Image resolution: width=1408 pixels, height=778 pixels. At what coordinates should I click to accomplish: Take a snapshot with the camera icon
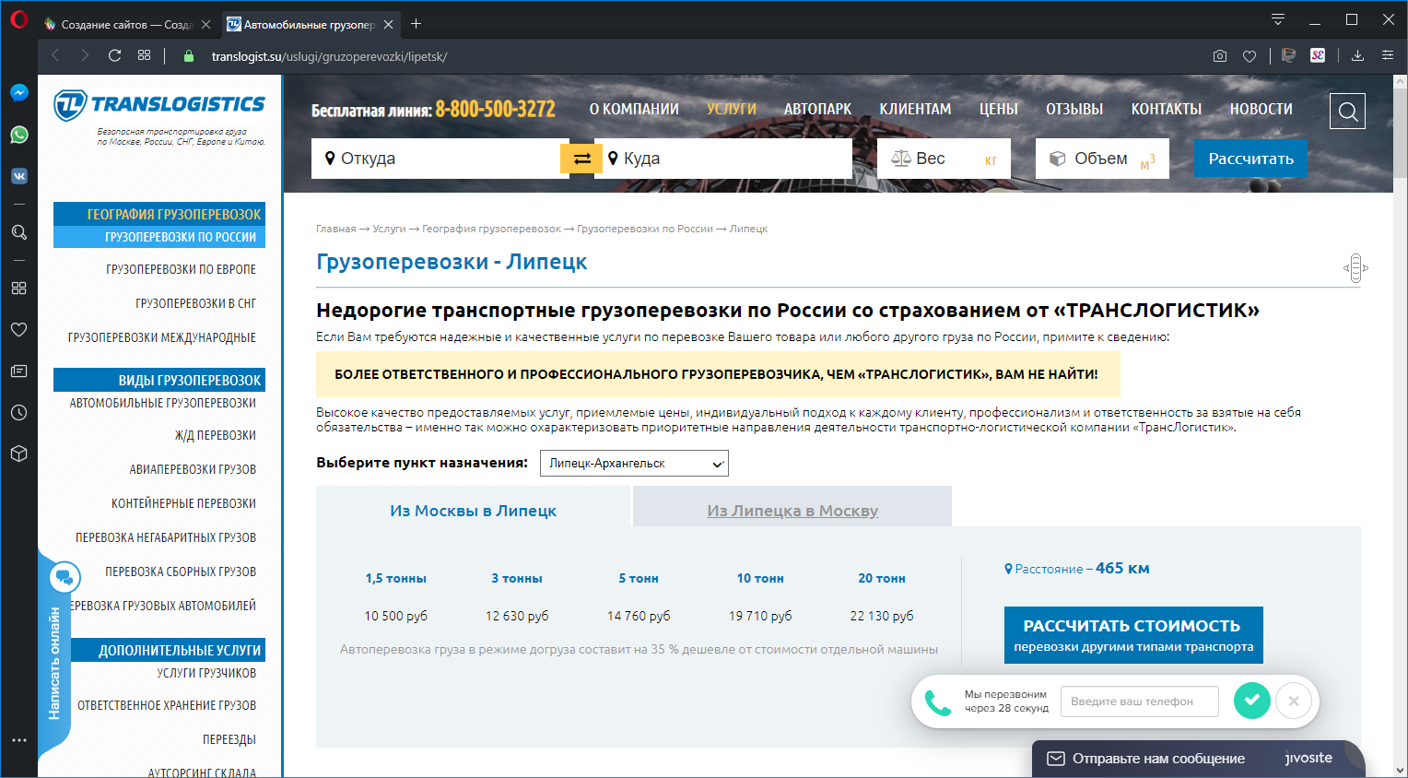[x=1220, y=56]
